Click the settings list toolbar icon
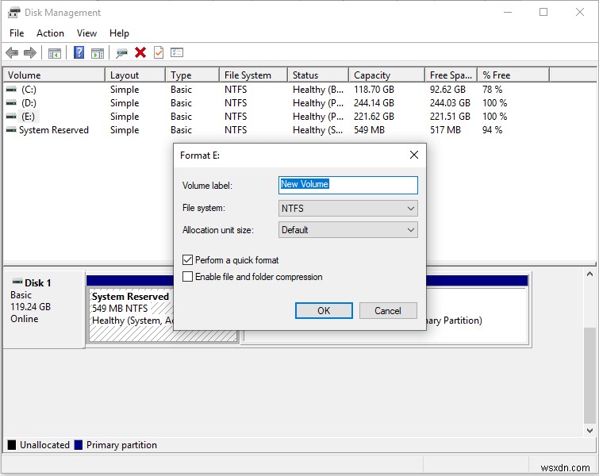599x476 pixels. coord(177,52)
